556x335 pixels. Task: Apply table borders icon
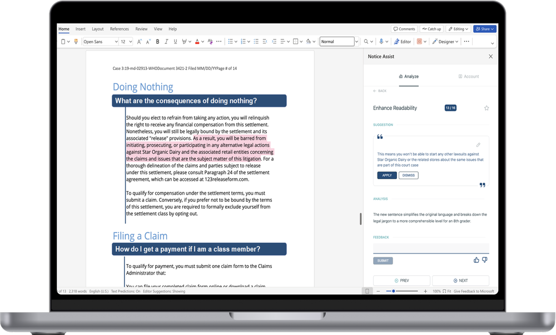pos(296,42)
